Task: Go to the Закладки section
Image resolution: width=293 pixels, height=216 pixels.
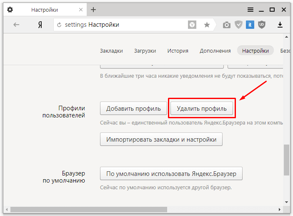Action: 111,51
